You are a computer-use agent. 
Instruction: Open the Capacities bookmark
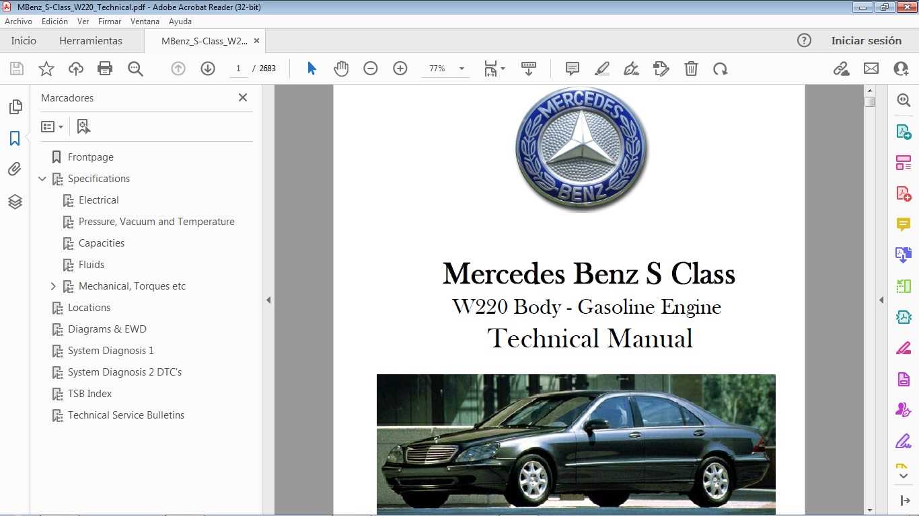102,243
